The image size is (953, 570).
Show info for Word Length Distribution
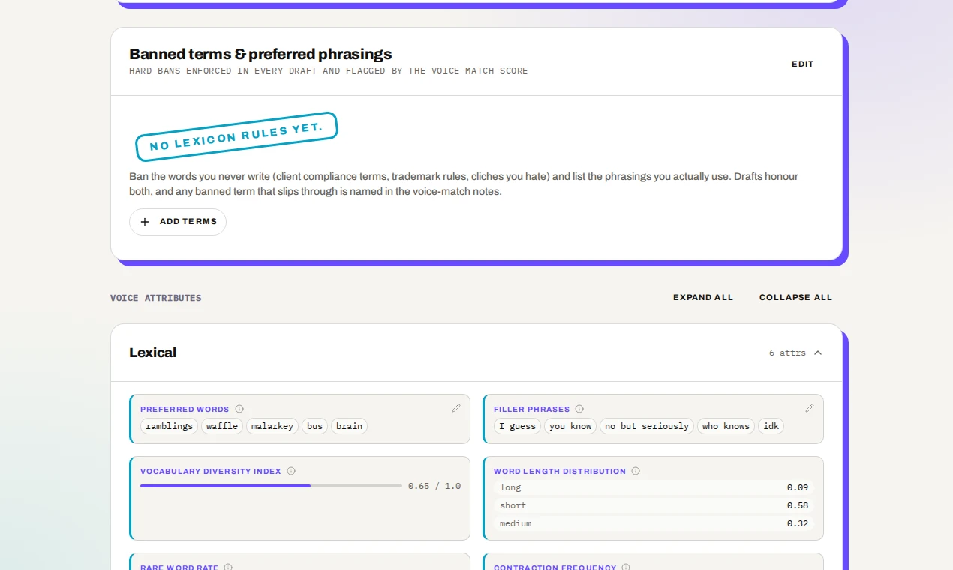[636, 471]
